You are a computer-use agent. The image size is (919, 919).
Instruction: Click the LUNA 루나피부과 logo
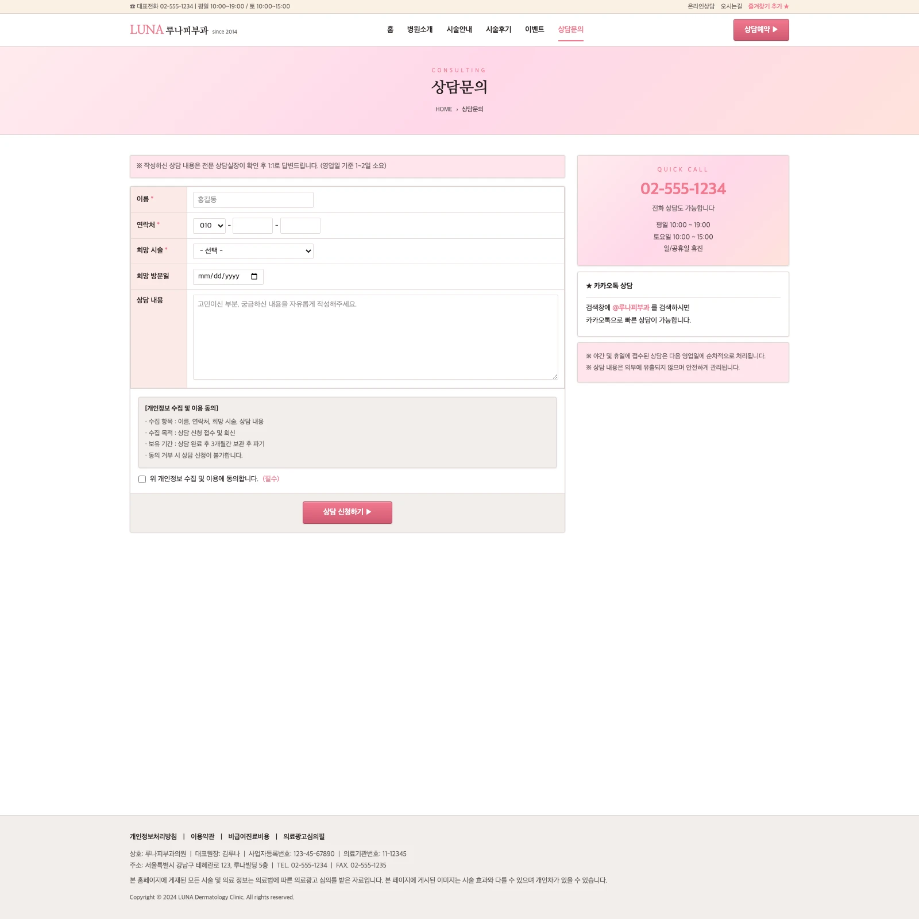pyautogui.click(x=183, y=30)
